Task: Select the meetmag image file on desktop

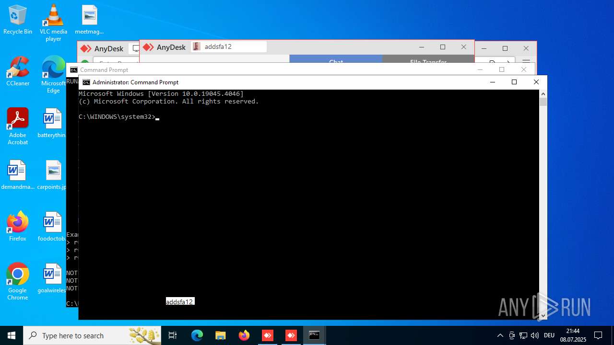Action: coord(89,20)
